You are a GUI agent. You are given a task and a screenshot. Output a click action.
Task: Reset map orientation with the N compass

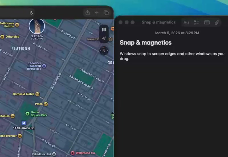click(x=104, y=51)
